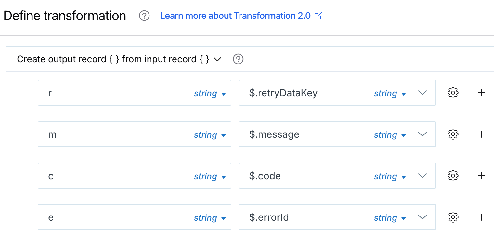Add a new field after the retryDataKey row
This screenshot has width=494, height=245.
(482, 93)
